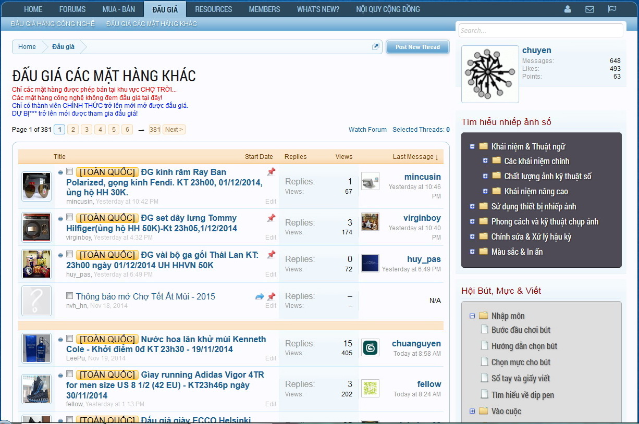This screenshot has height=424, width=639.
Task: Click sticky pin icon on Ray Ban thread
Action: [x=271, y=172]
